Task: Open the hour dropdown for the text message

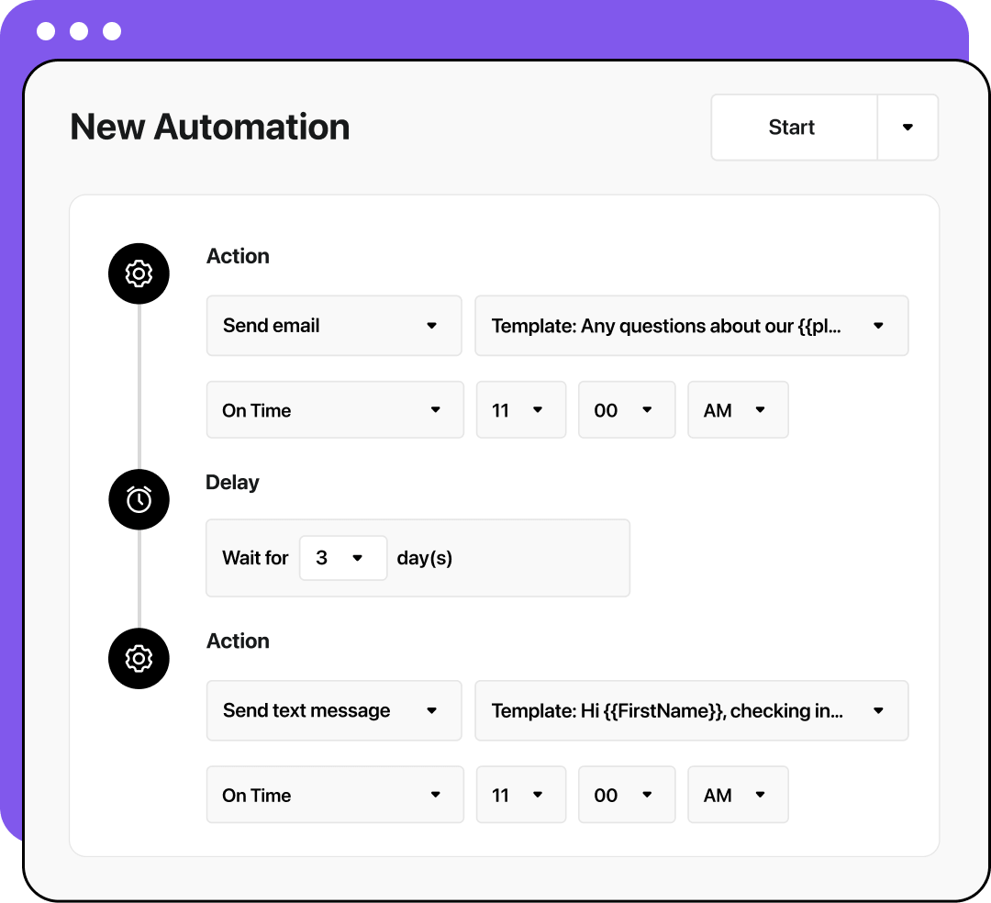Action: pos(520,794)
